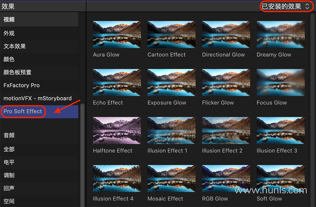
Task: Click the 'Illusion Effect 2' label text
Action: tap(222, 151)
